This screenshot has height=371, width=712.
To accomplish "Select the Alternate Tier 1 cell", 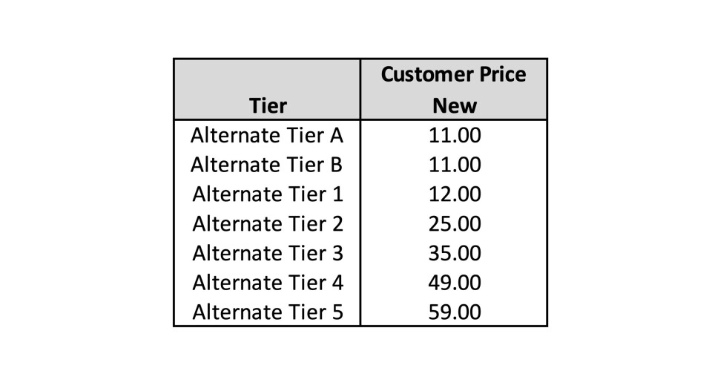I will (268, 194).
